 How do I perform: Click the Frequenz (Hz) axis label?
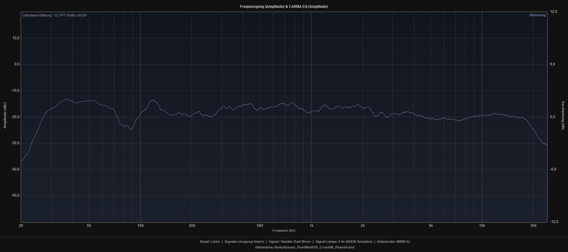[284, 230]
